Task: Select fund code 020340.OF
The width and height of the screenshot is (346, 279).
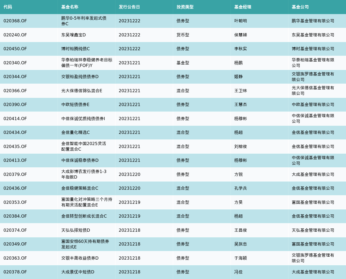Action: [x=15, y=63]
